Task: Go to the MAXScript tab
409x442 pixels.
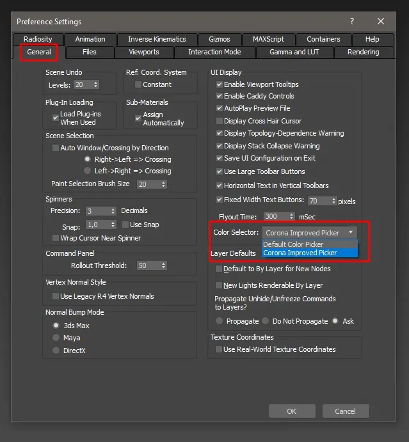Action: pyautogui.click(x=268, y=39)
